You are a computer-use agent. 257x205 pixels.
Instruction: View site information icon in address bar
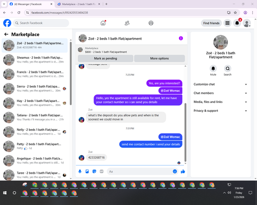click(x=27, y=13)
